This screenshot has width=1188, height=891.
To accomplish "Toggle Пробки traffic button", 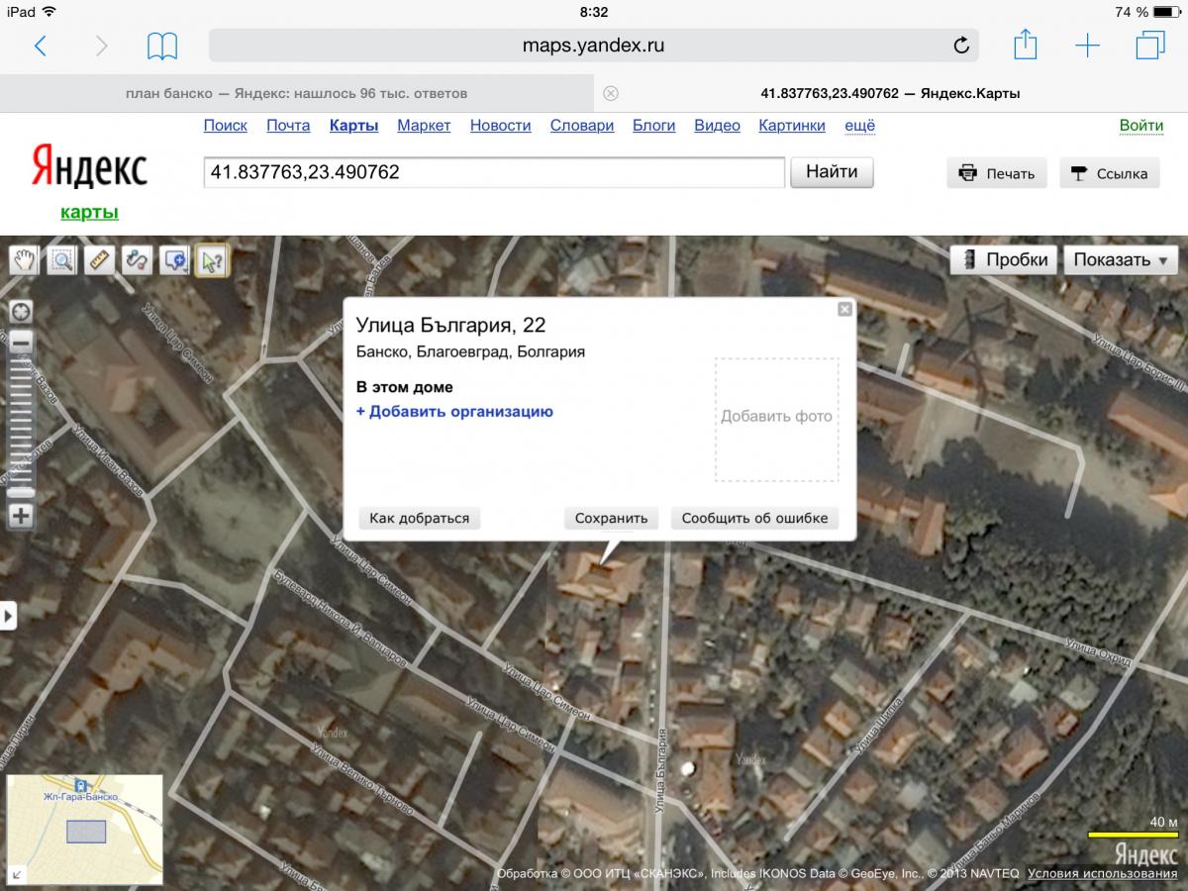I will click(1004, 260).
